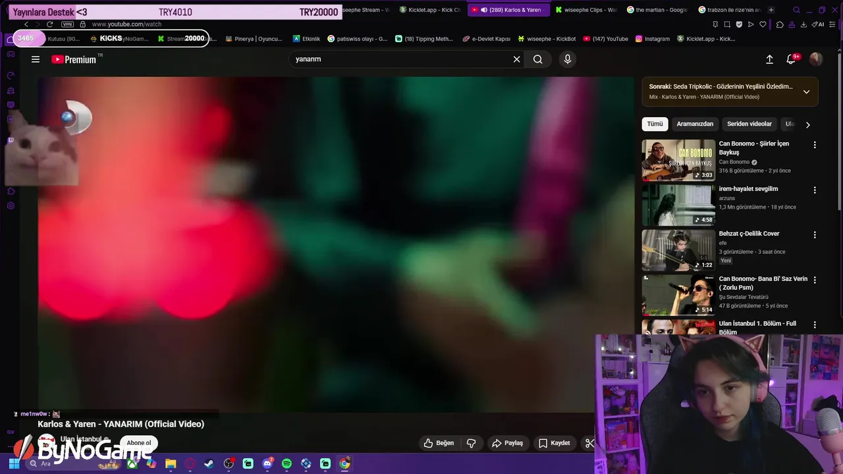Open 'Can Bonomo- Bana Bi' Saz Verin' title
Screen dimensions: 843x474
tap(763, 283)
